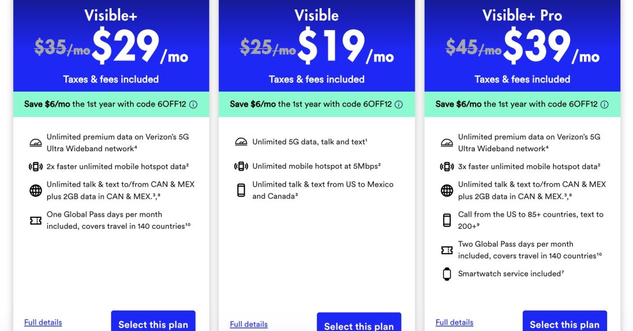Open Full details for Visible+ plan
633x331 pixels.
point(43,322)
